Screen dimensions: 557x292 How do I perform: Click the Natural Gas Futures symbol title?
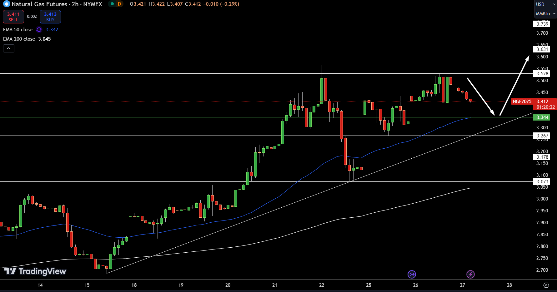[x=57, y=4]
